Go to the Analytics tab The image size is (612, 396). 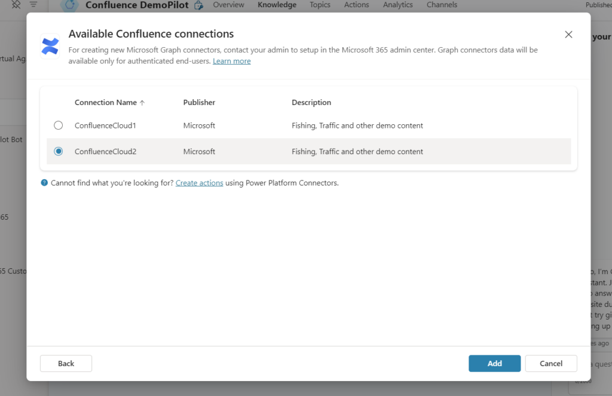pyautogui.click(x=397, y=5)
